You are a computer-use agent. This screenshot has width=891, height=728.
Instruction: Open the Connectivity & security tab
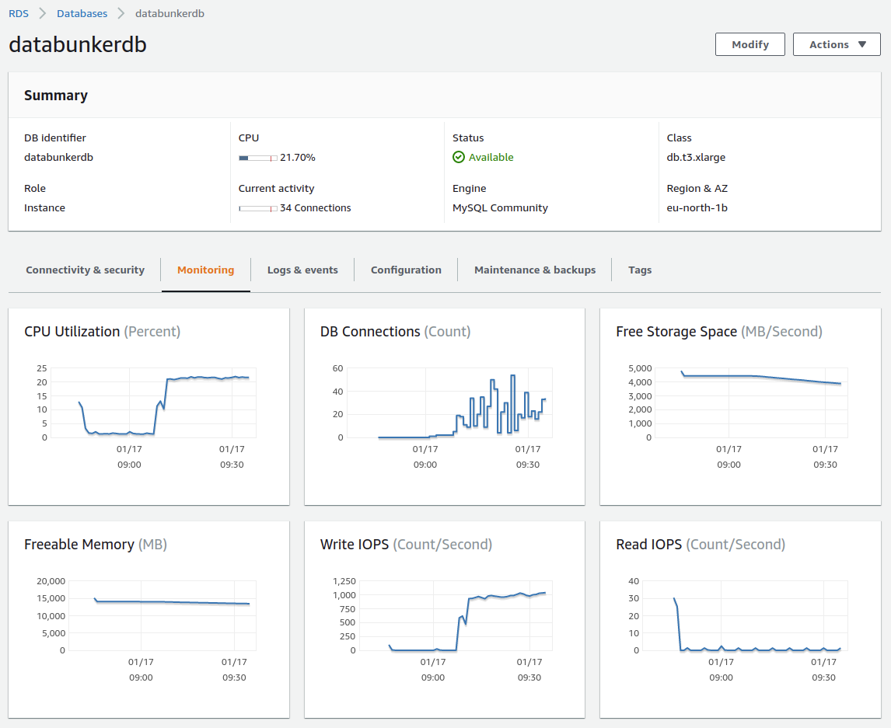pos(85,270)
